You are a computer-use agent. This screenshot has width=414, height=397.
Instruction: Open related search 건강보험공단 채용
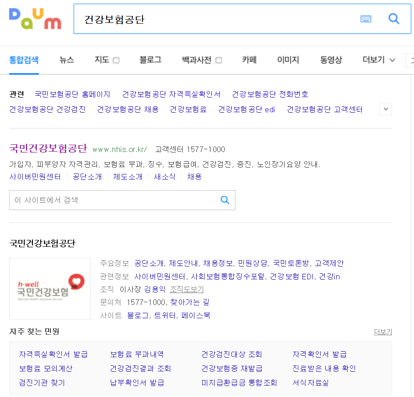click(128, 109)
